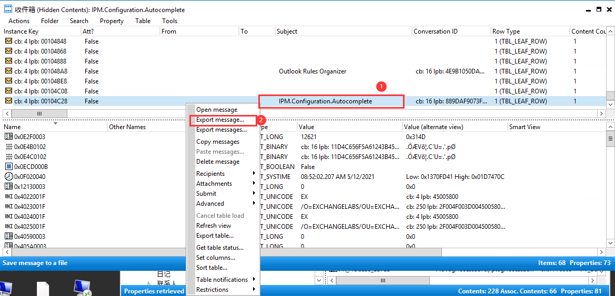
Task: Click horizontal scrollbar thumb in background window
Action: (x=383, y=280)
